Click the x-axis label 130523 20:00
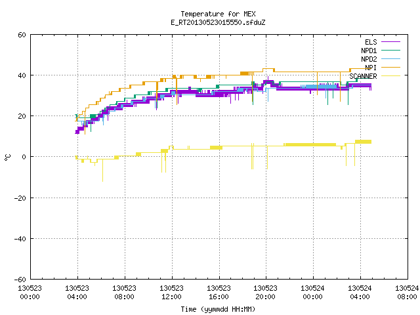 [265, 293]
